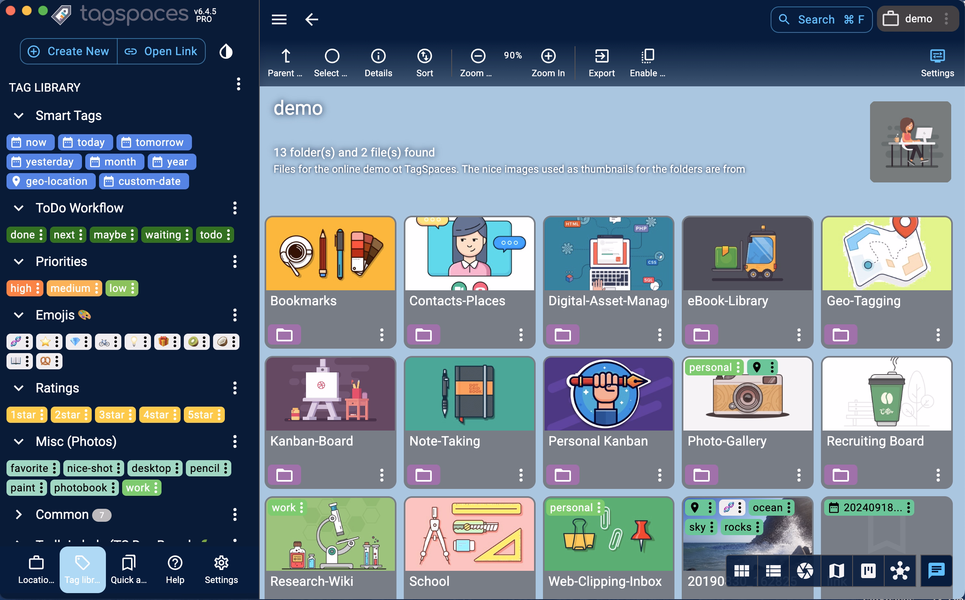The width and height of the screenshot is (965, 600).
Task: Open Settings gear in bottom bar
Action: [x=221, y=570]
